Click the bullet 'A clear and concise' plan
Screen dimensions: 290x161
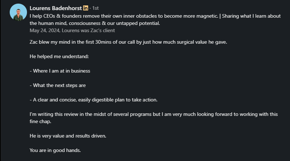pos(94,100)
